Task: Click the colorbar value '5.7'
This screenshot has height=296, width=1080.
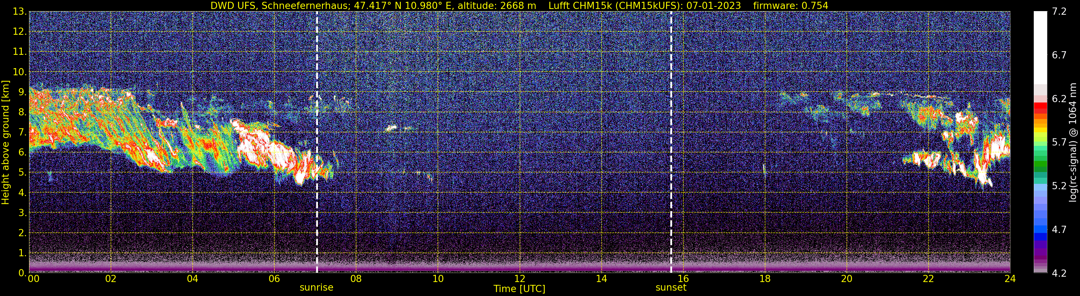Action: [1059, 143]
